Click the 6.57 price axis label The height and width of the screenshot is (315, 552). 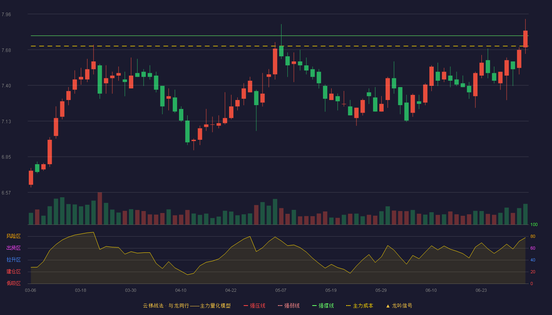click(x=6, y=193)
